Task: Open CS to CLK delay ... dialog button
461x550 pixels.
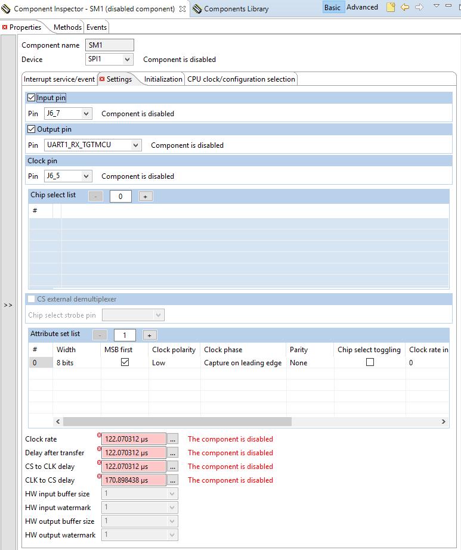Action: click(172, 467)
